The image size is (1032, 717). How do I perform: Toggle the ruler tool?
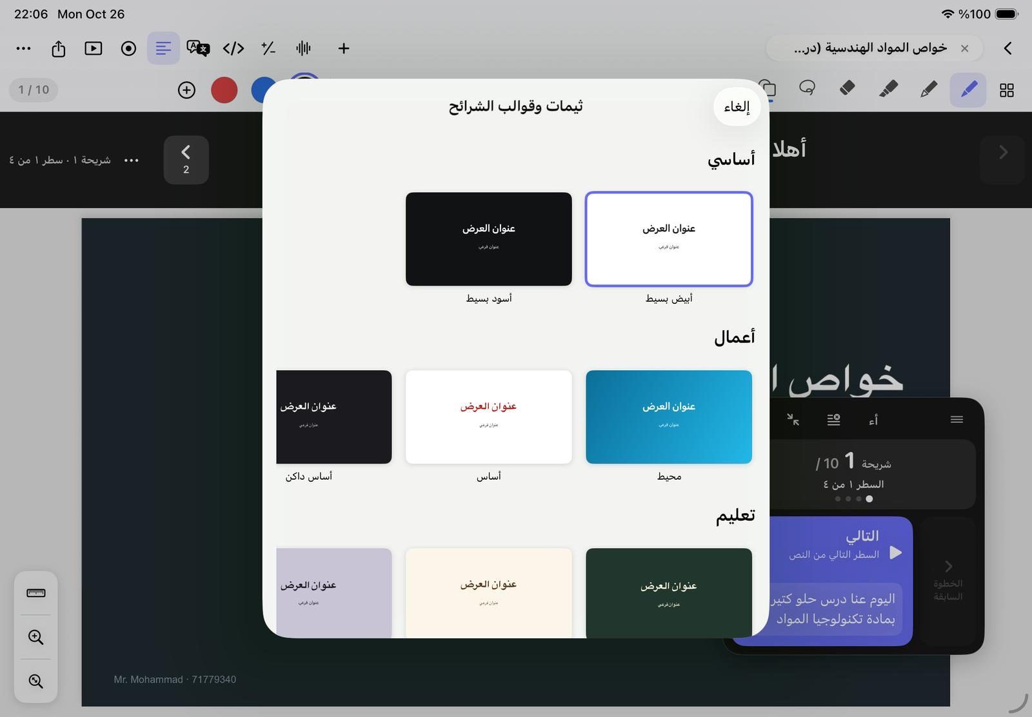point(36,593)
